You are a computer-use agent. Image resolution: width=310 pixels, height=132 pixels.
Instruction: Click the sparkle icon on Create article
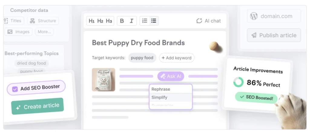[18, 107]
